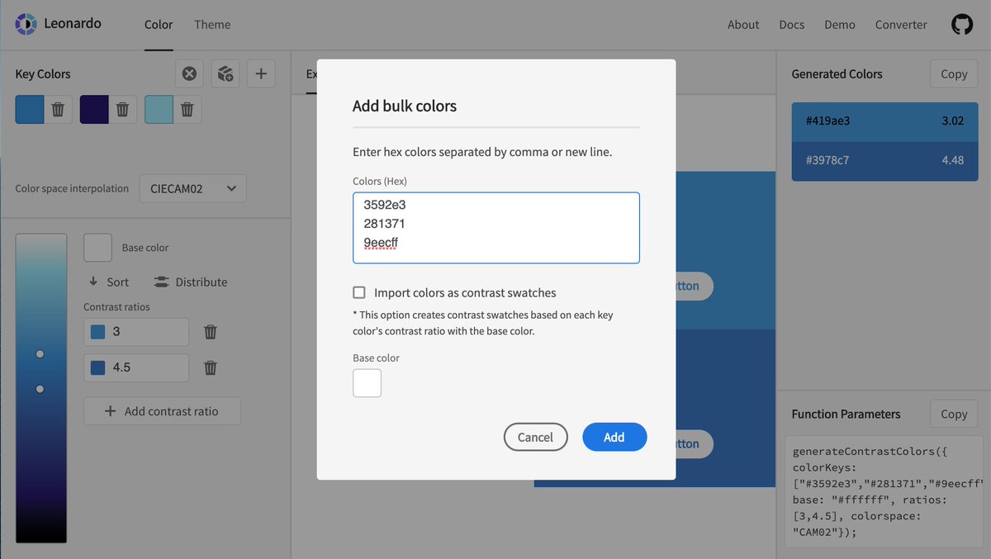
Task: Delete the dark purple key color using its trash icon
Action: tap(122, 109)
